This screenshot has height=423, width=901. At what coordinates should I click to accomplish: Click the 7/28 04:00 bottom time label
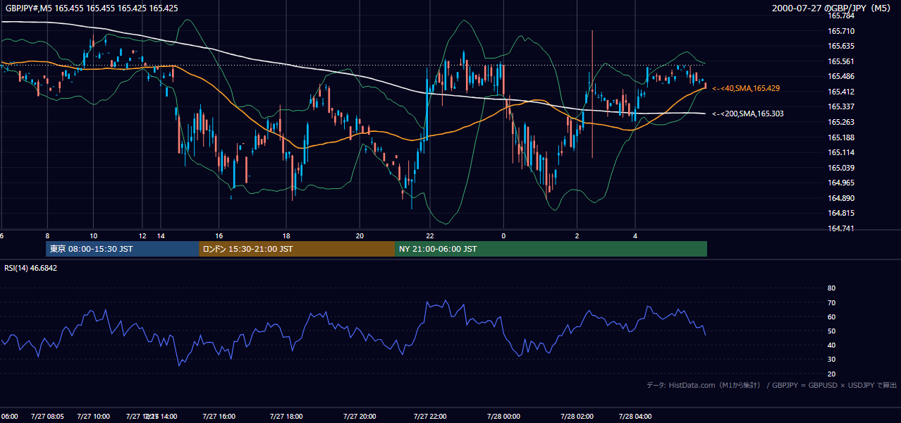click(x=635, y=416)
